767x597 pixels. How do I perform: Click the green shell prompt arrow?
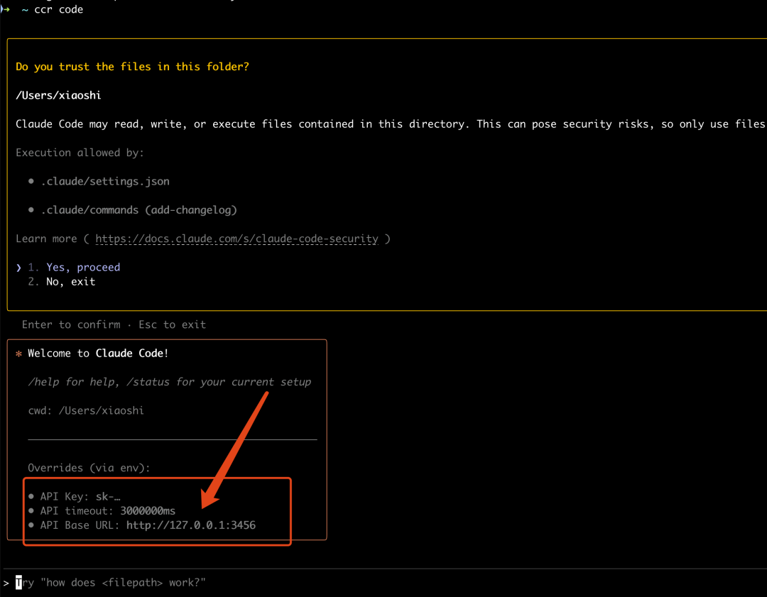(x=5, y=9)
